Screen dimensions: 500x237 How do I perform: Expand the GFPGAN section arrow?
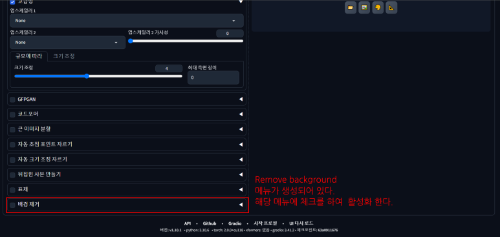[241, 99]
